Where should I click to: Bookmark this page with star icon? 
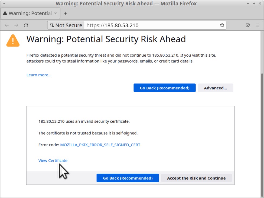[222, 25]
